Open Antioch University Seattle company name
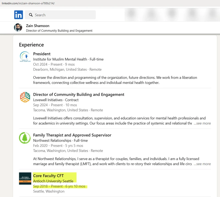 tap(53, 181)
